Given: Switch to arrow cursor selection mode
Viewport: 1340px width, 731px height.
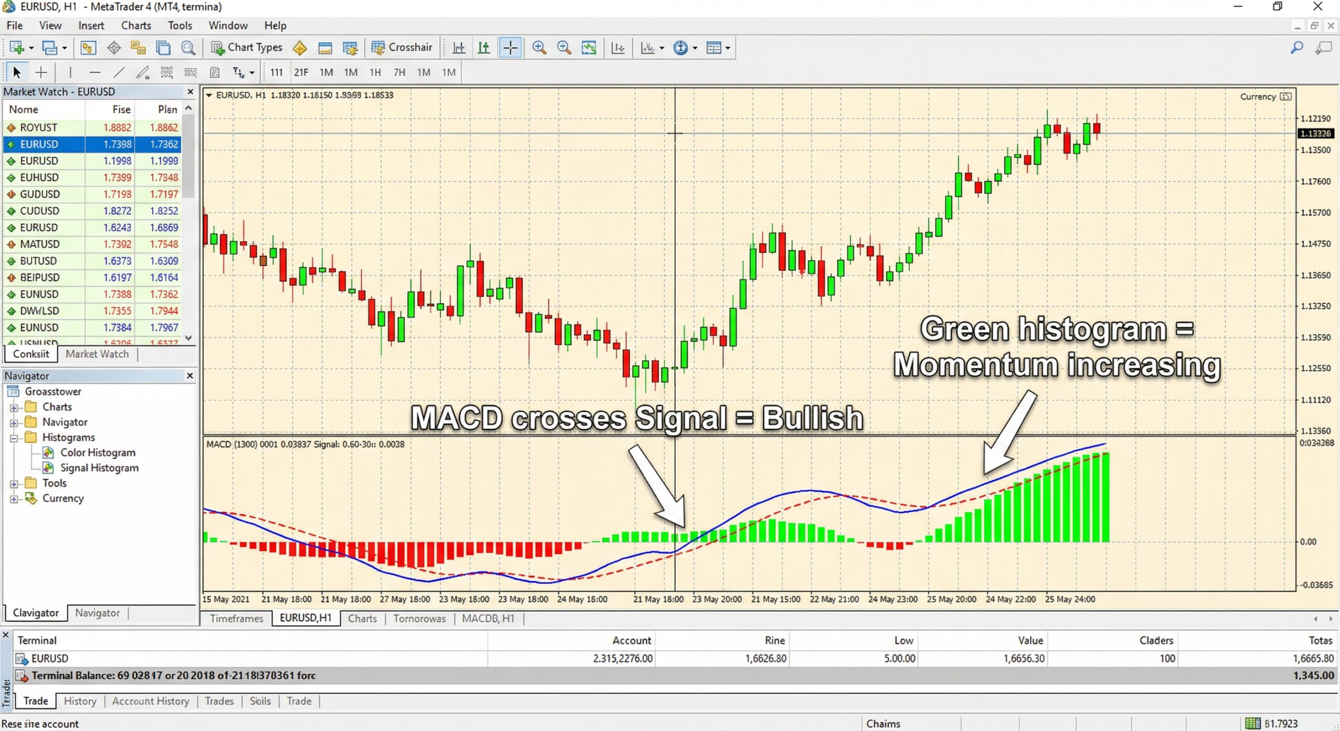Looking at the screenshot, I should pos(16,72).
